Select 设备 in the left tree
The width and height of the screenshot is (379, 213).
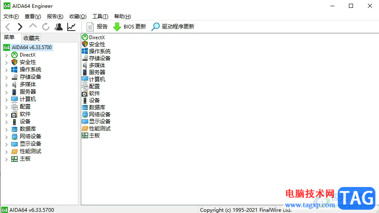[x=25, y=121]
